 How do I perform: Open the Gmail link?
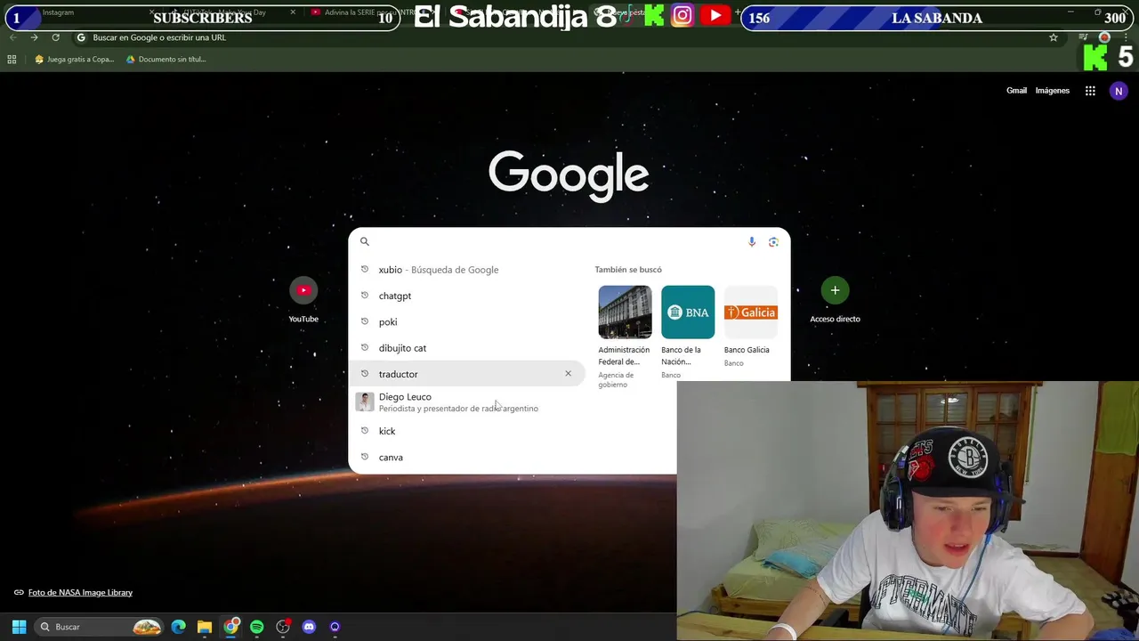click(1016, 91)
